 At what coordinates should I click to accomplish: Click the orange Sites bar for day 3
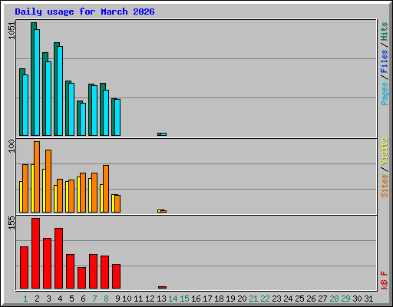[x=48, y=181]
